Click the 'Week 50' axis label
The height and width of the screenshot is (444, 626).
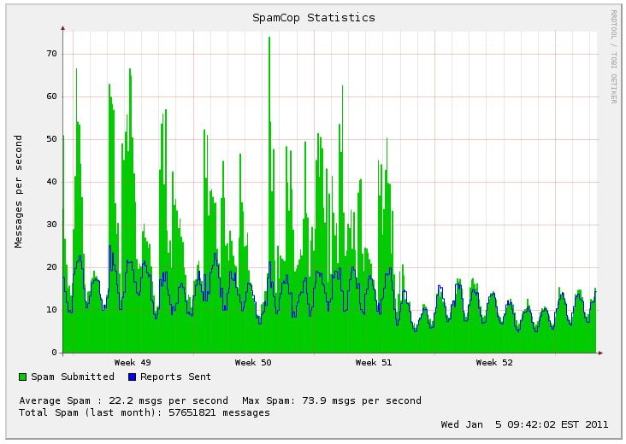(x=253, y=363)
